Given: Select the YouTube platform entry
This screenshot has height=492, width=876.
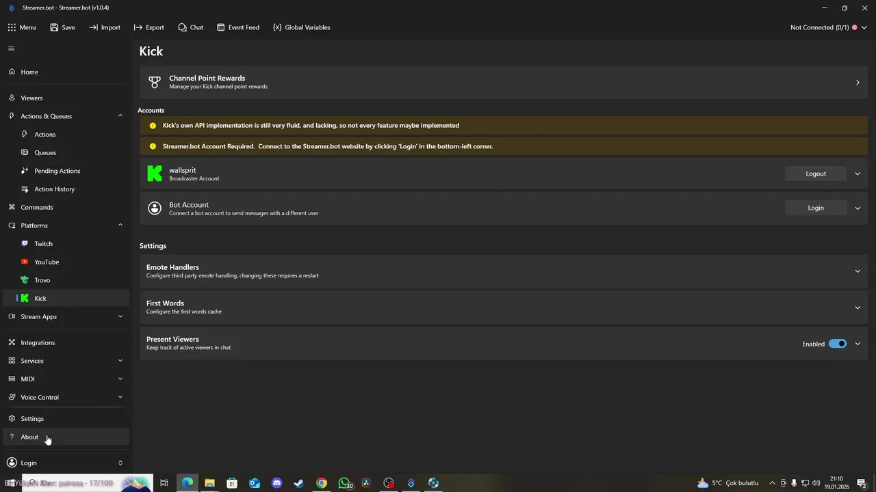Looking at the screenshot, I should 66,262.
